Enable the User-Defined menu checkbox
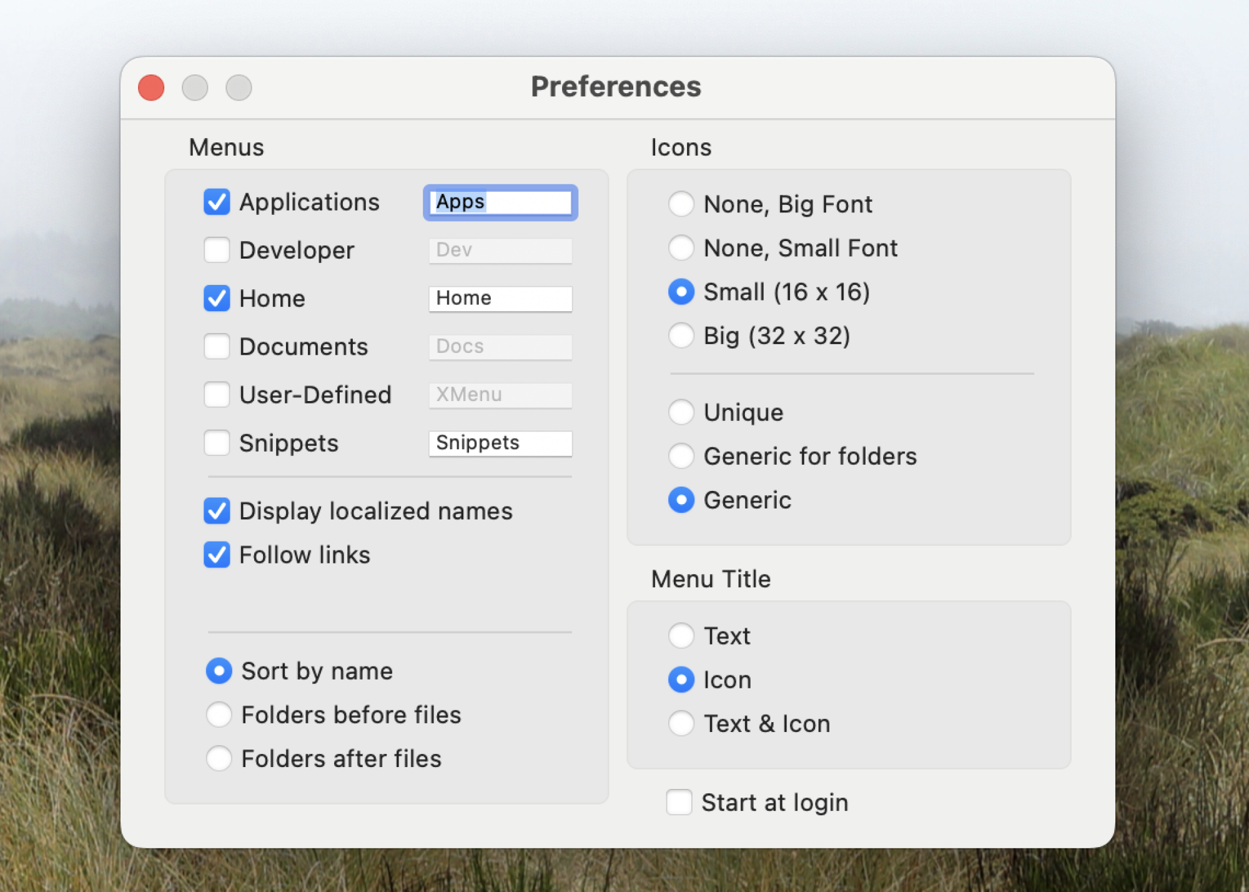This screenshot has height=892, width=1249. (x=217, y=395)
